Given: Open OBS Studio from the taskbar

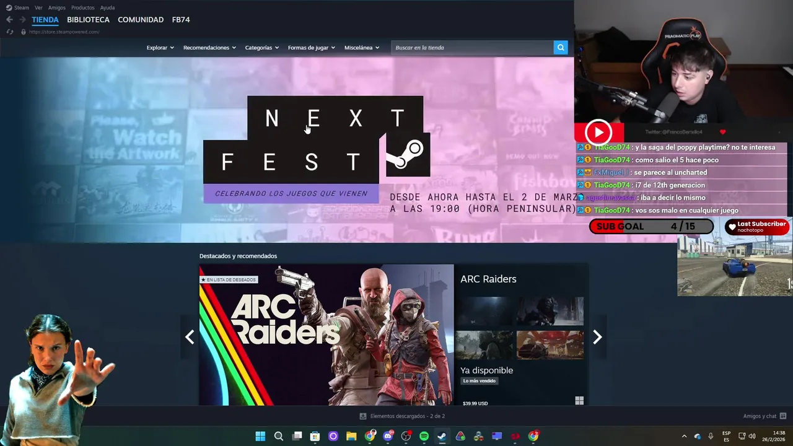Looking at the screenshot, I should 406,436.
